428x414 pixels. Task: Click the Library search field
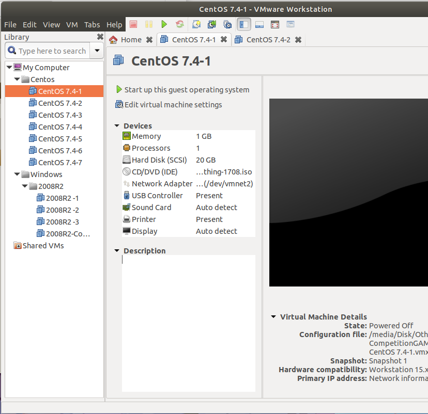point(48,51)
